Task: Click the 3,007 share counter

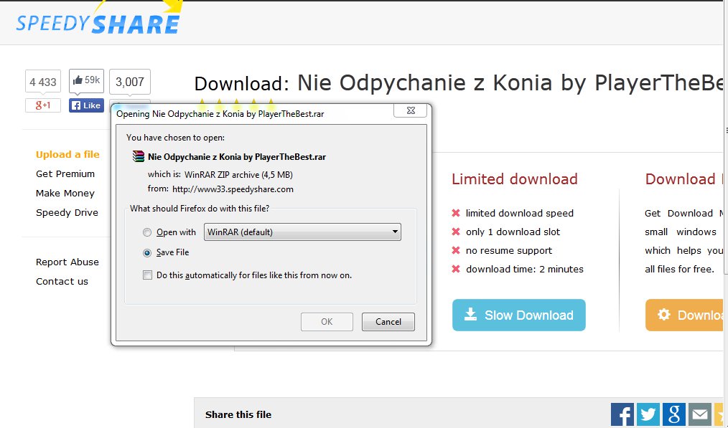Action: point(129,82)
